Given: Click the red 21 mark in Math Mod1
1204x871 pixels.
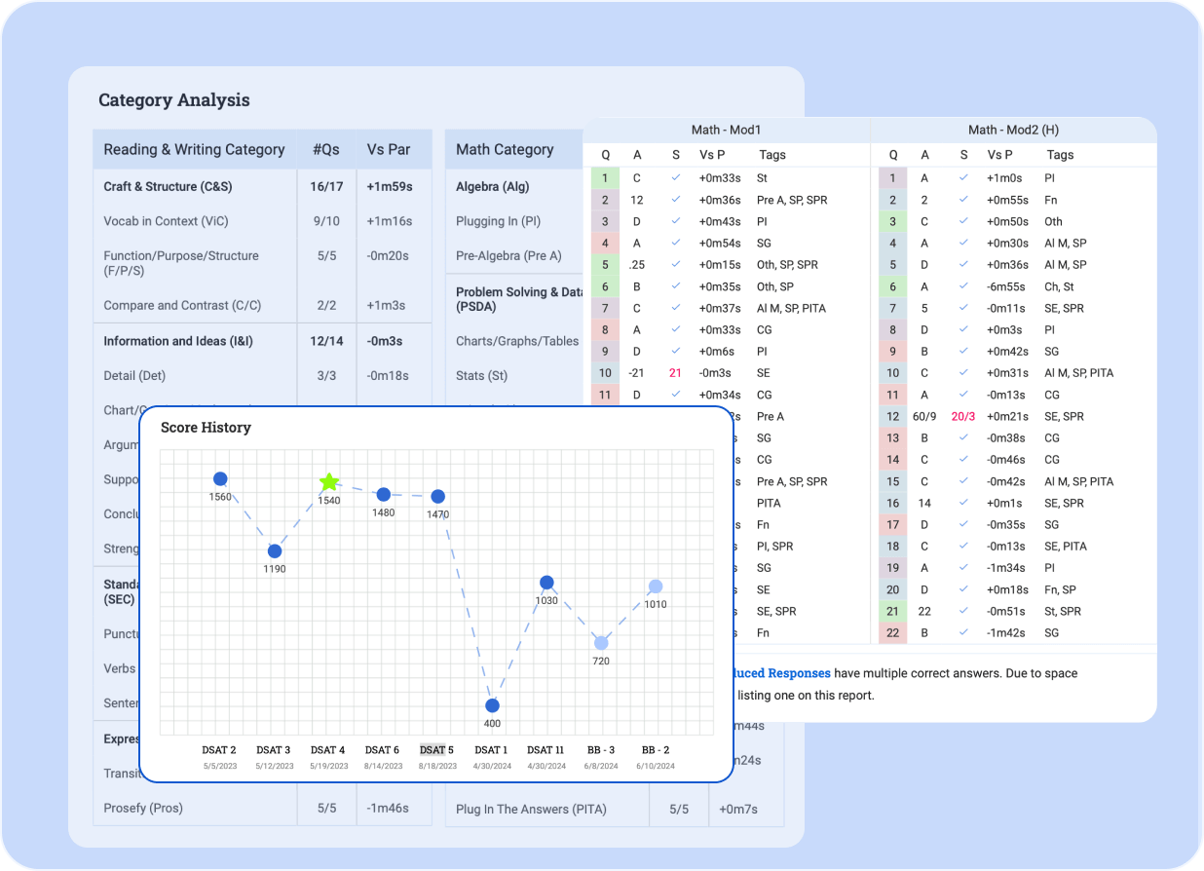Looking at the screenshot, I should pyautogui.click(x=675, y=373).
